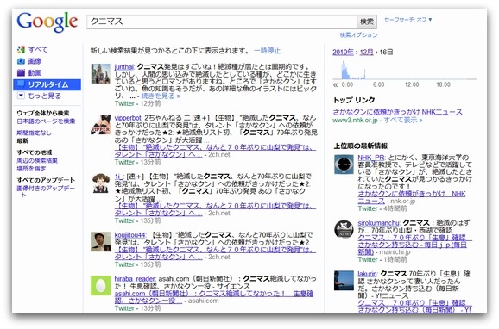499x329 pixels.
Task: Click 場所を指定 link
Action: 31,168
